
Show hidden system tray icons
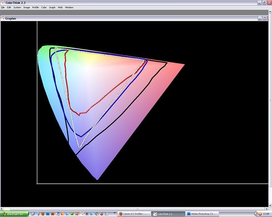256,214
